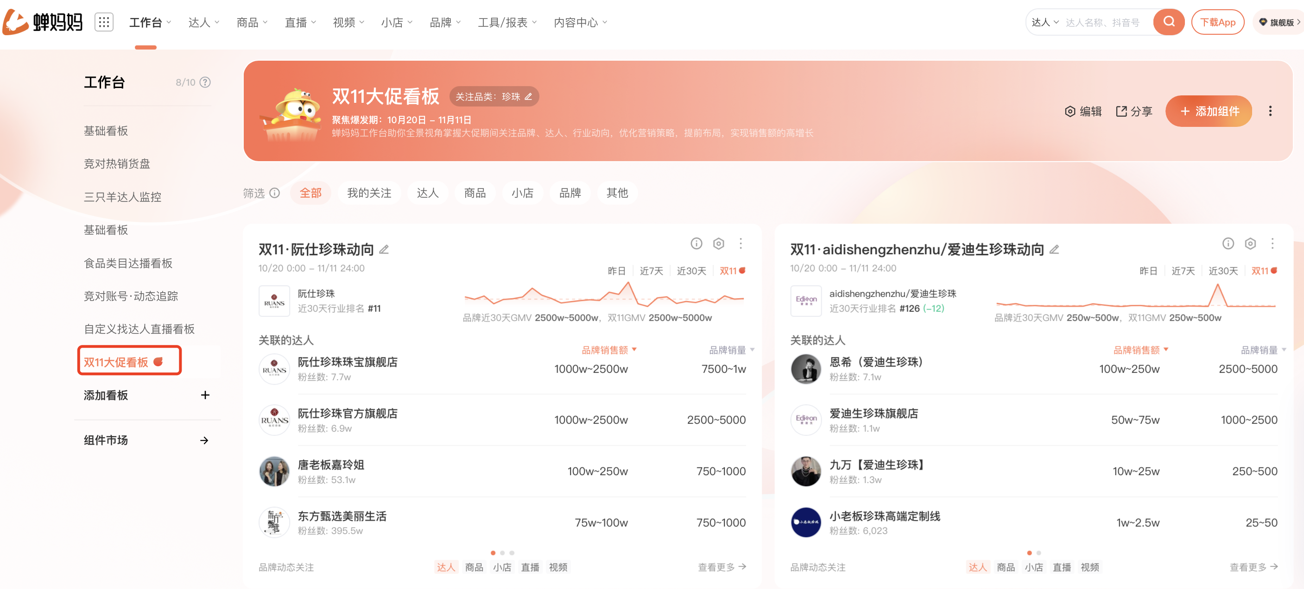Filter components by 品牌 chip
1304x589 pixels.
(570, 193)
